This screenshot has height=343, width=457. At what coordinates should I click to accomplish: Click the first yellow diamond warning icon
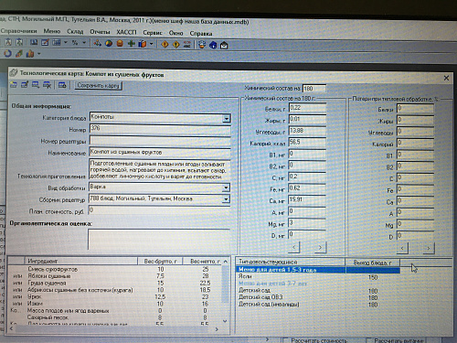pos(165,44)
